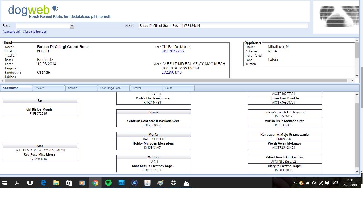The height and width of the screenshot is (204, 363).
Task: Open mother's registration link LV22961/10
Action: coord(171,72)
